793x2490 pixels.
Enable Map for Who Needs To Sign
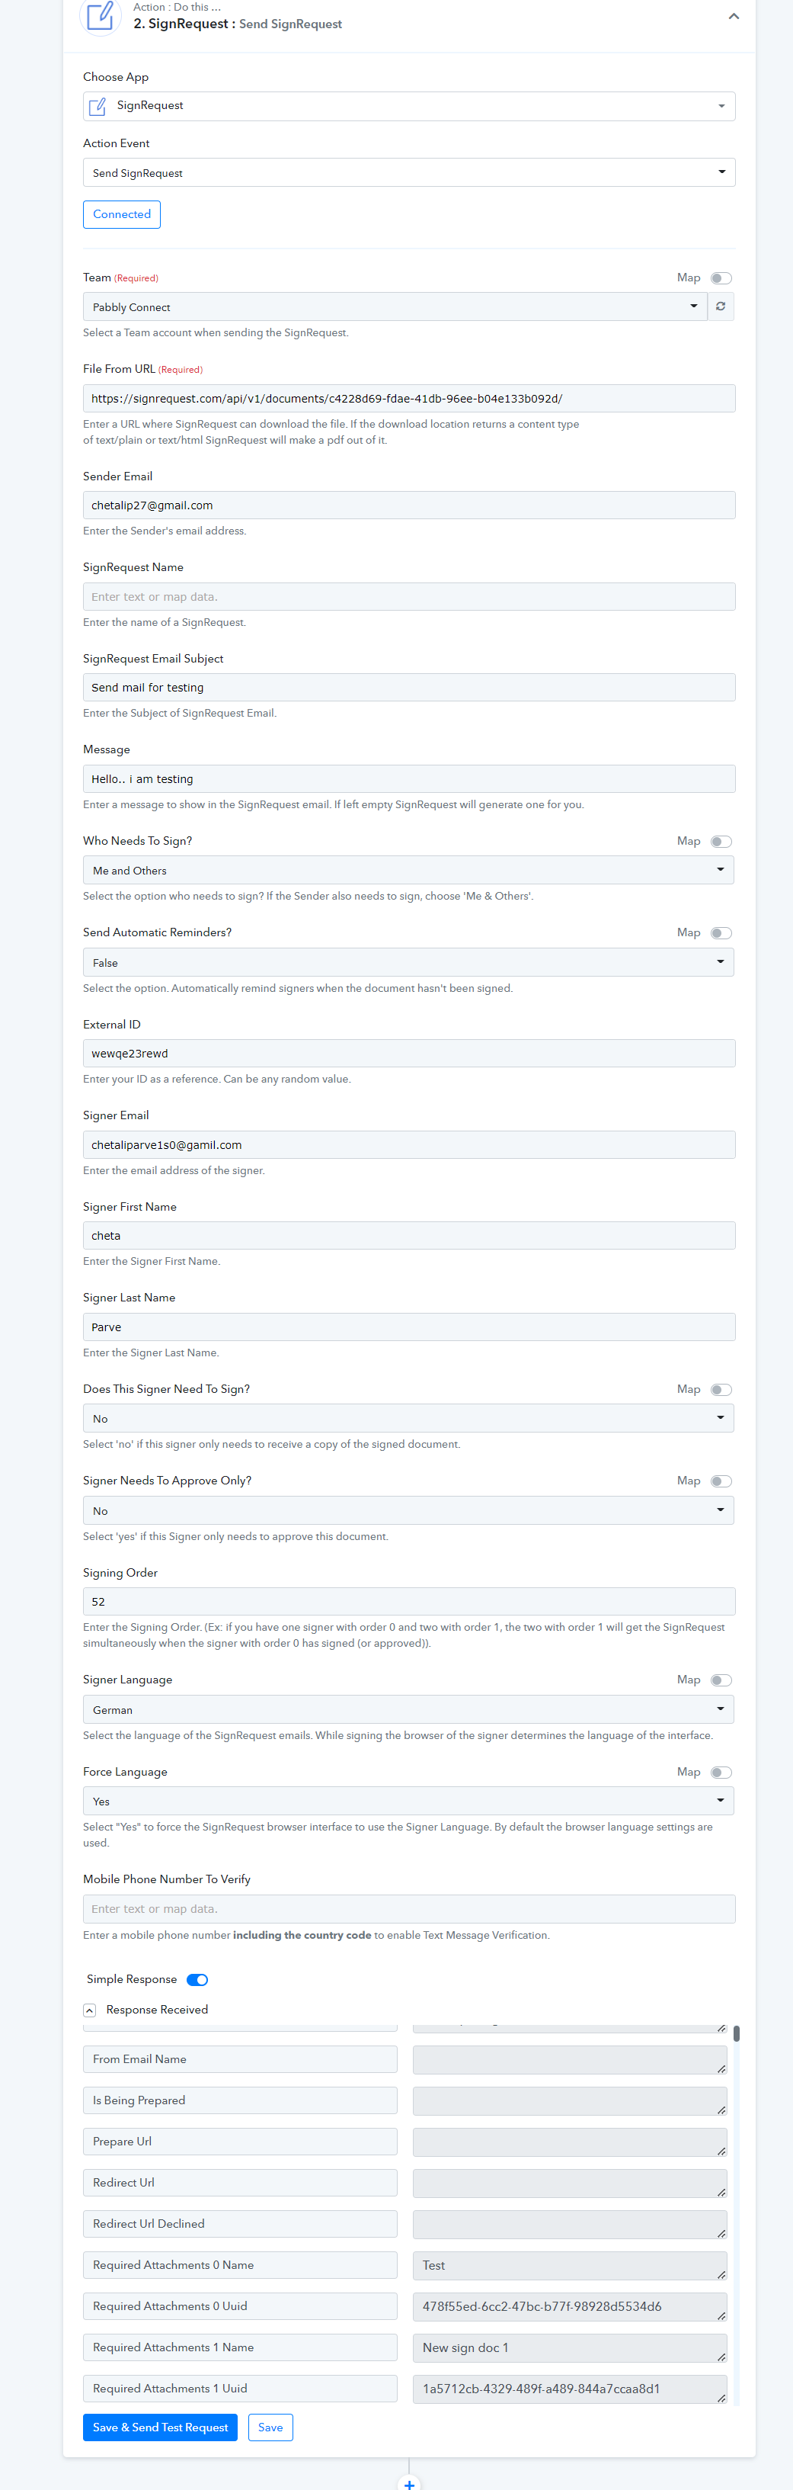721,842
